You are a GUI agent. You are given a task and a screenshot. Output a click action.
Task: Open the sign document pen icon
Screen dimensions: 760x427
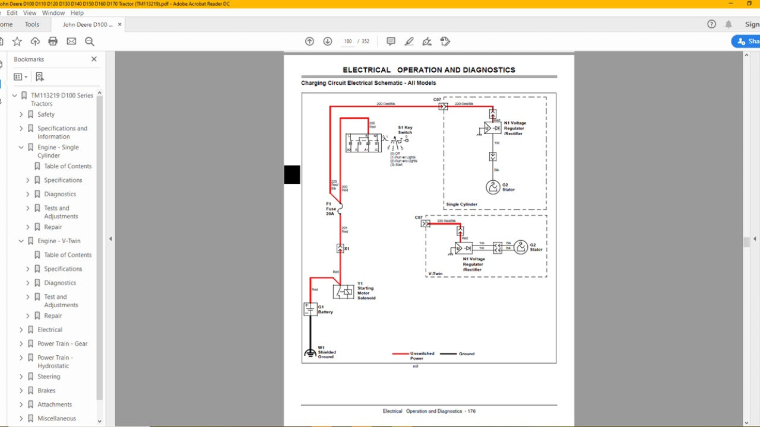pos(427,42)
